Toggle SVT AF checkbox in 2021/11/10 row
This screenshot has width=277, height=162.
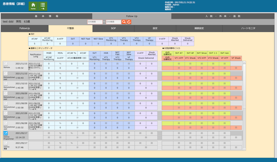190,74
